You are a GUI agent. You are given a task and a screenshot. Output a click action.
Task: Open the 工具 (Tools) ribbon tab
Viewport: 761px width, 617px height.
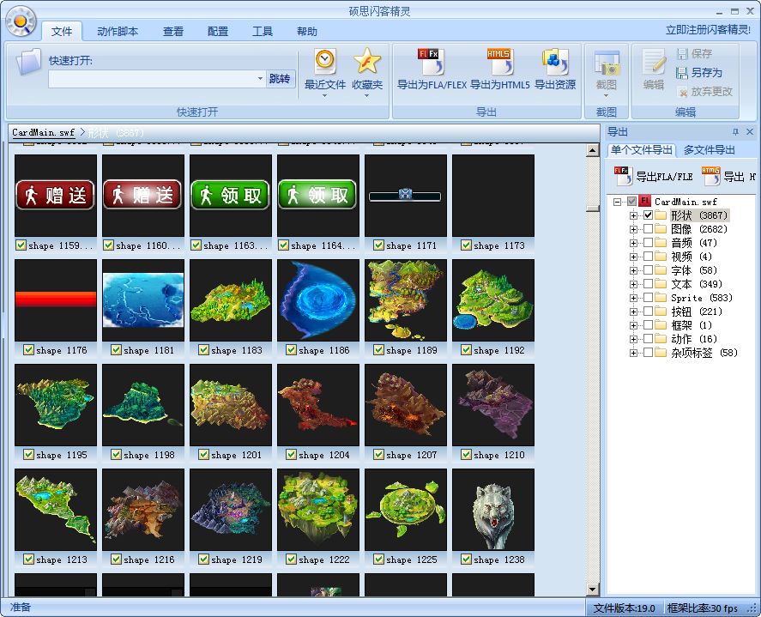click(x=263, y=31)
